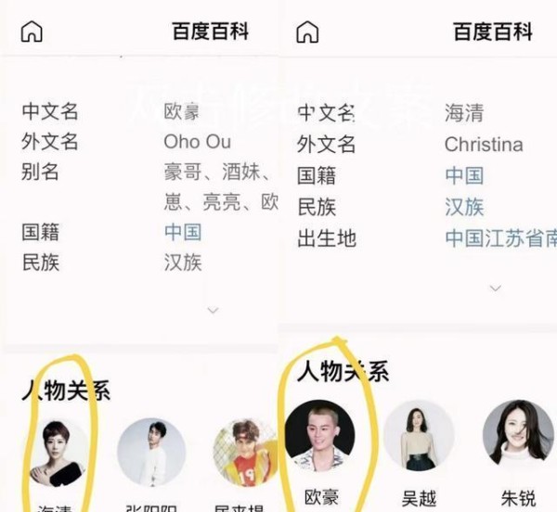Open 吴越's avatar thumbnail

[x=419, y=435]
